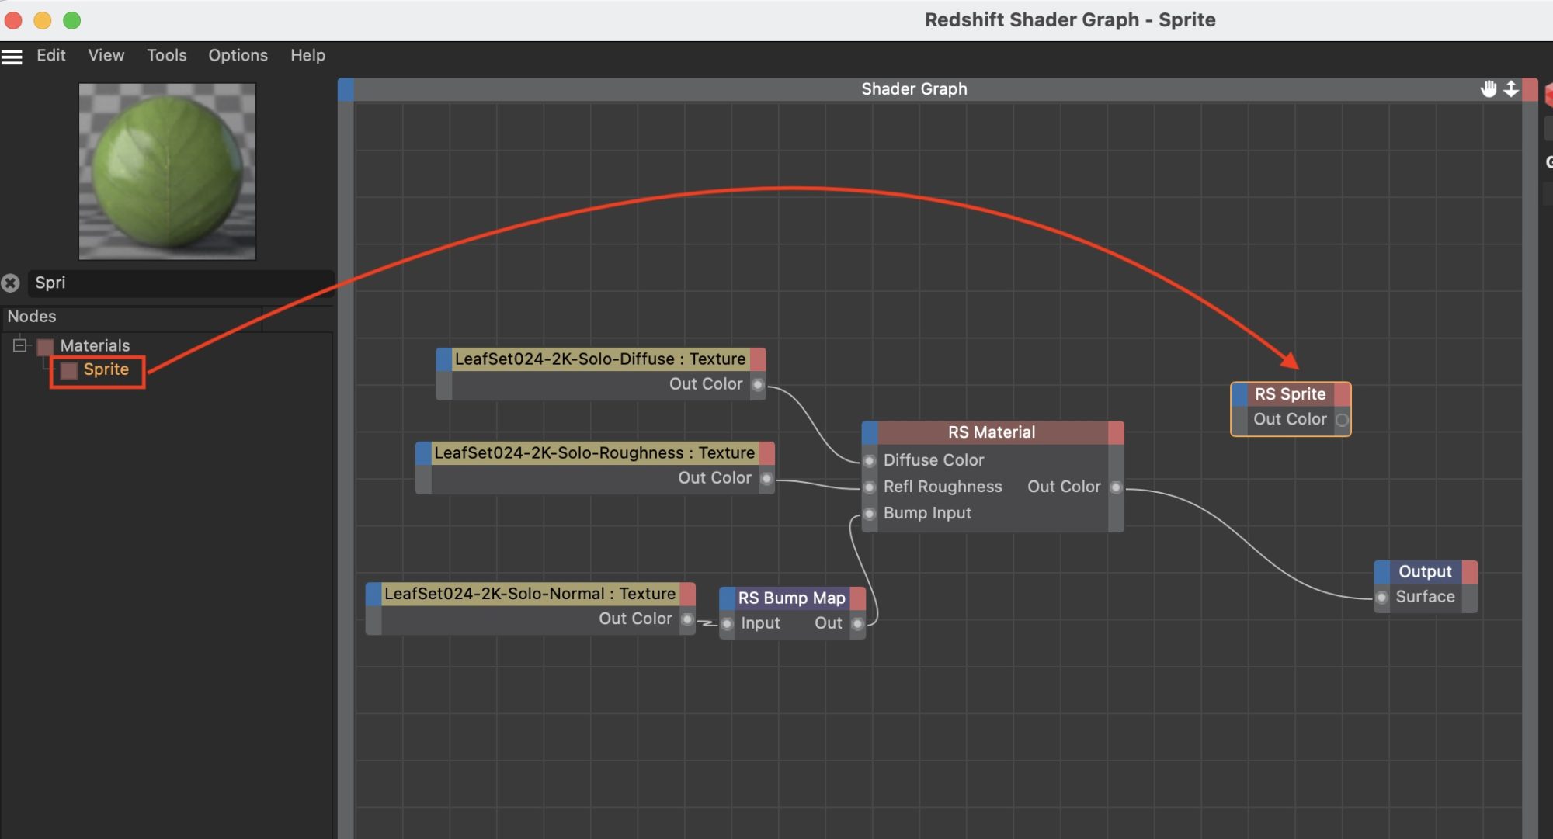Click the Out Color port on RS Sprite node
Viewport: 1553px width, 839px height.
coord(1342,420)
